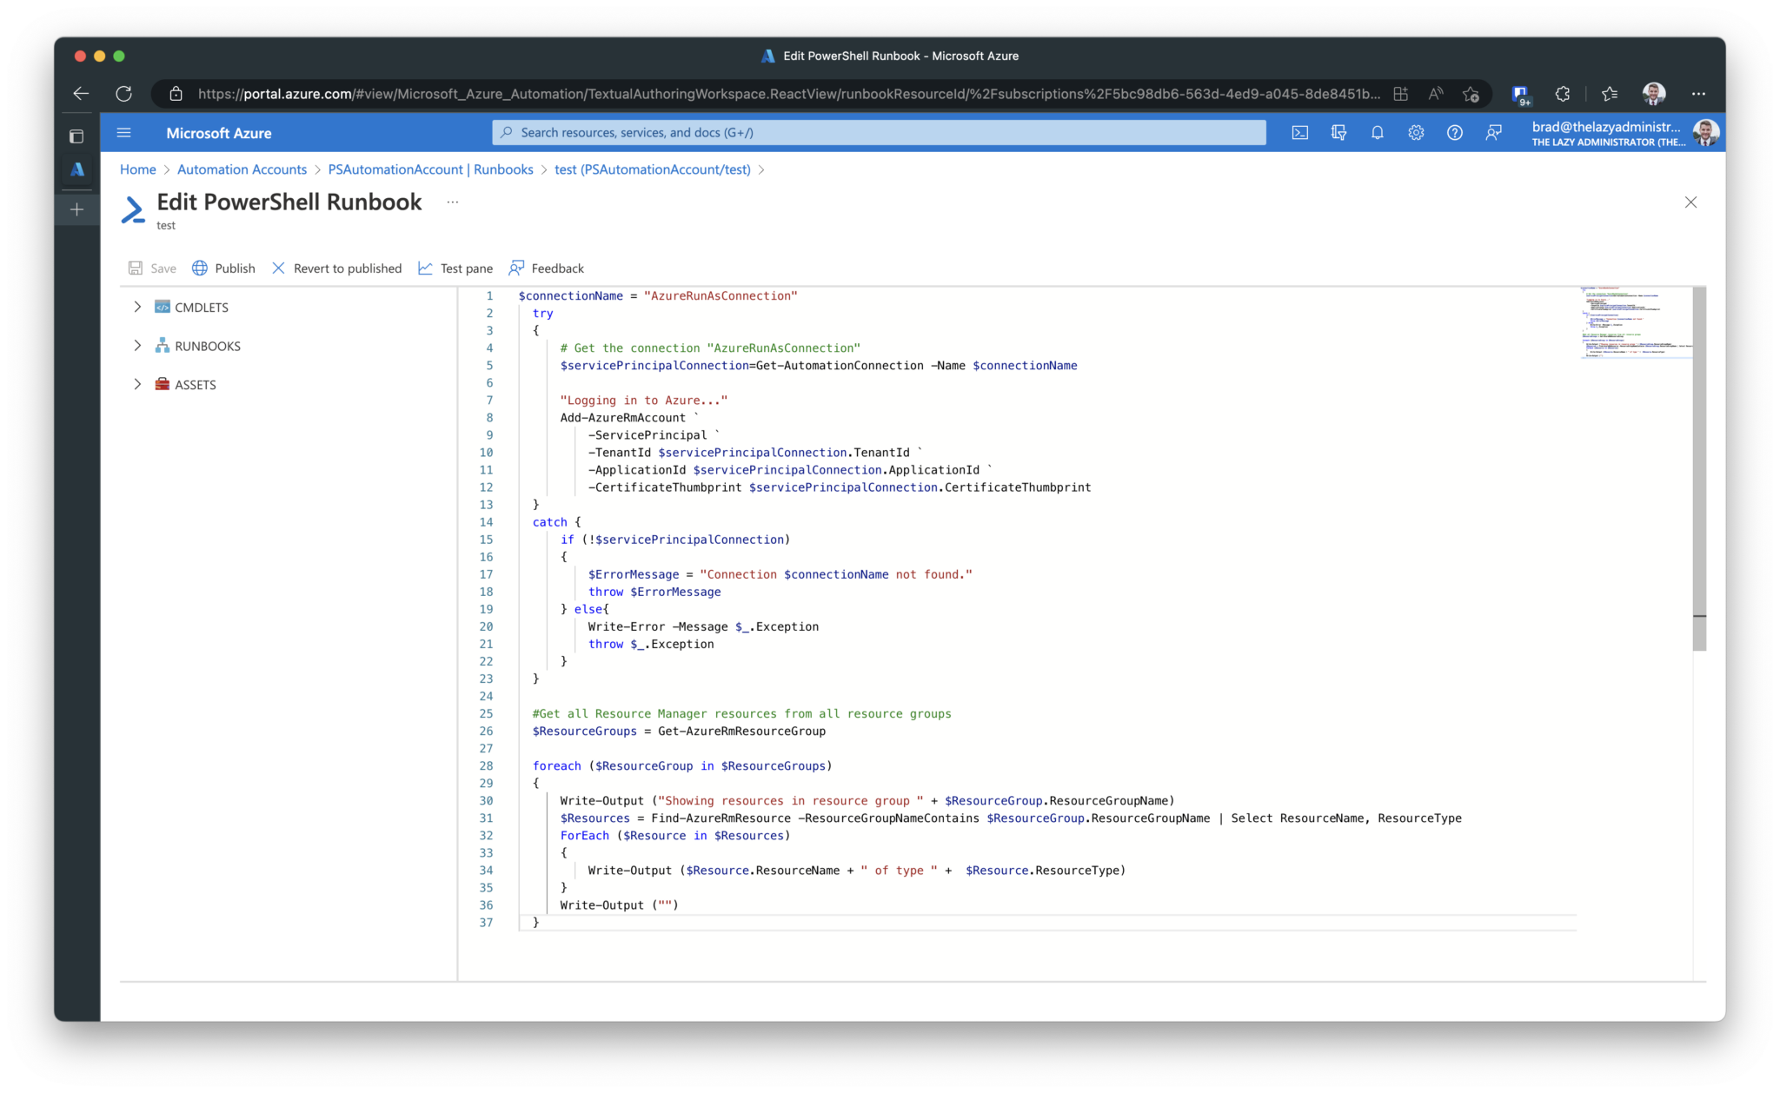Expand the ASSETS tree node

[137, 384]
